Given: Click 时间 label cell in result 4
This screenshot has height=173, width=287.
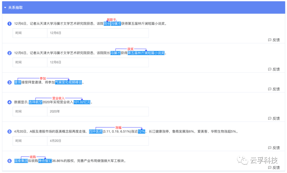Looking at the screenshot, I should pyautogui.click(x=30, y=112).
